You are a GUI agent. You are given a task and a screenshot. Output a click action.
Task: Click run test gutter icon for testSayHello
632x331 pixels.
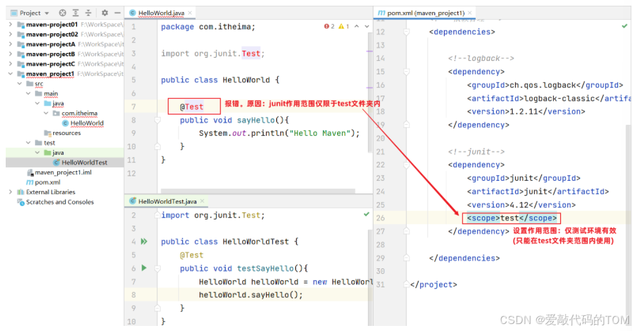tap(144, 268)
